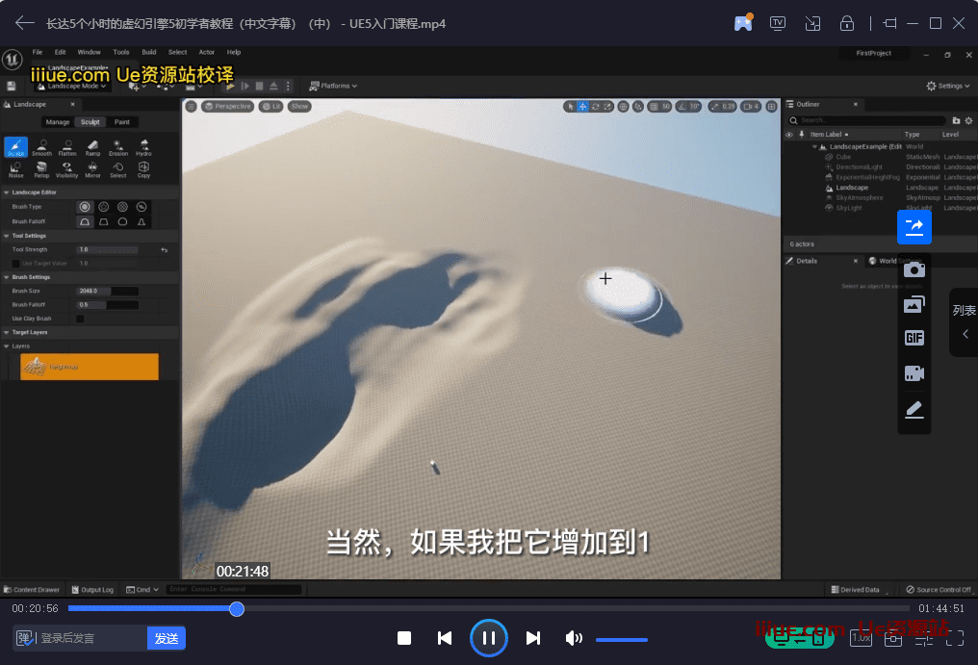Toggle the Use Clay Brush checkbox
Viewport: 978px width, 665px height.
(x=80, y=319)
